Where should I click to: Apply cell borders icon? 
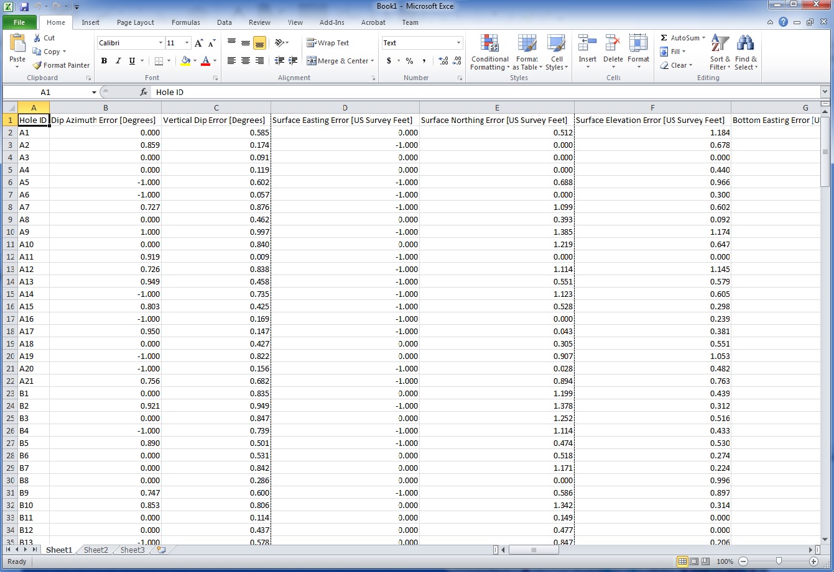(x=159, y=61)
